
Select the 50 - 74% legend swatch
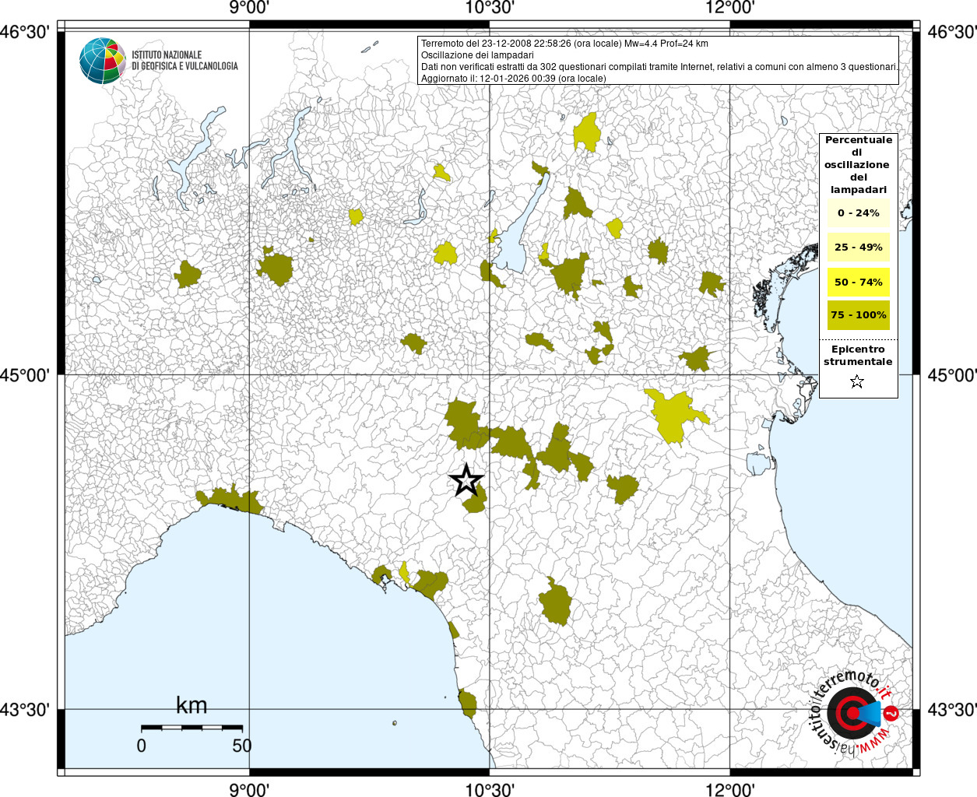858,282
